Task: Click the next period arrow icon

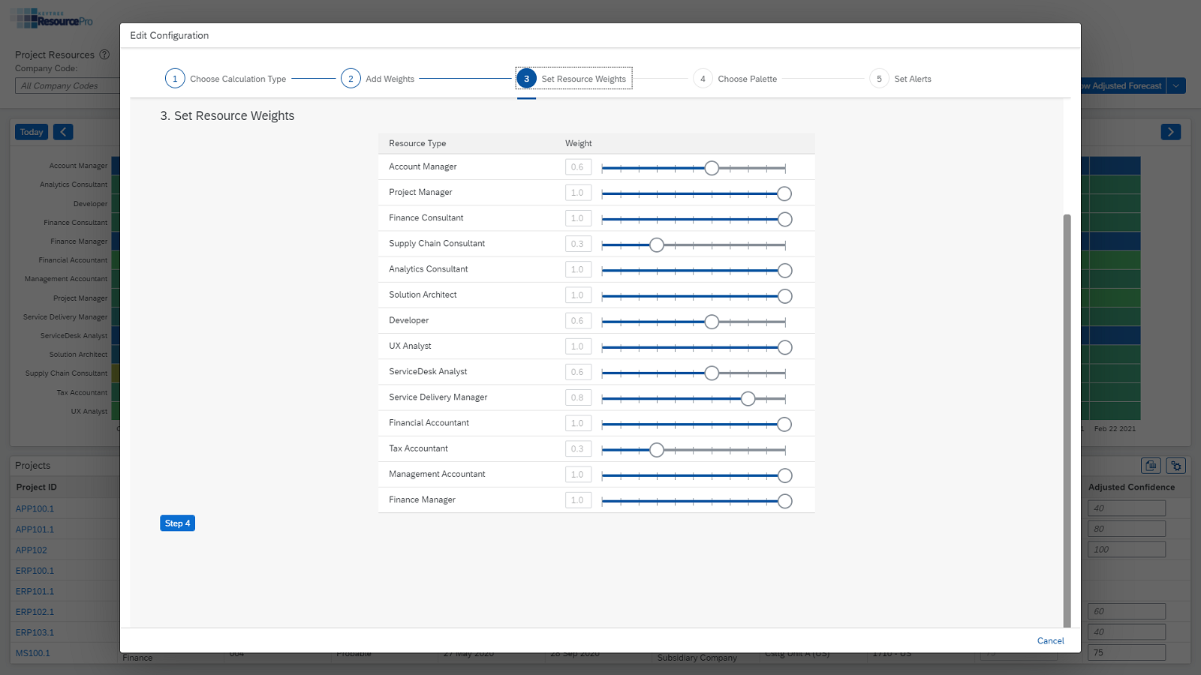Action: (1170, 132)
